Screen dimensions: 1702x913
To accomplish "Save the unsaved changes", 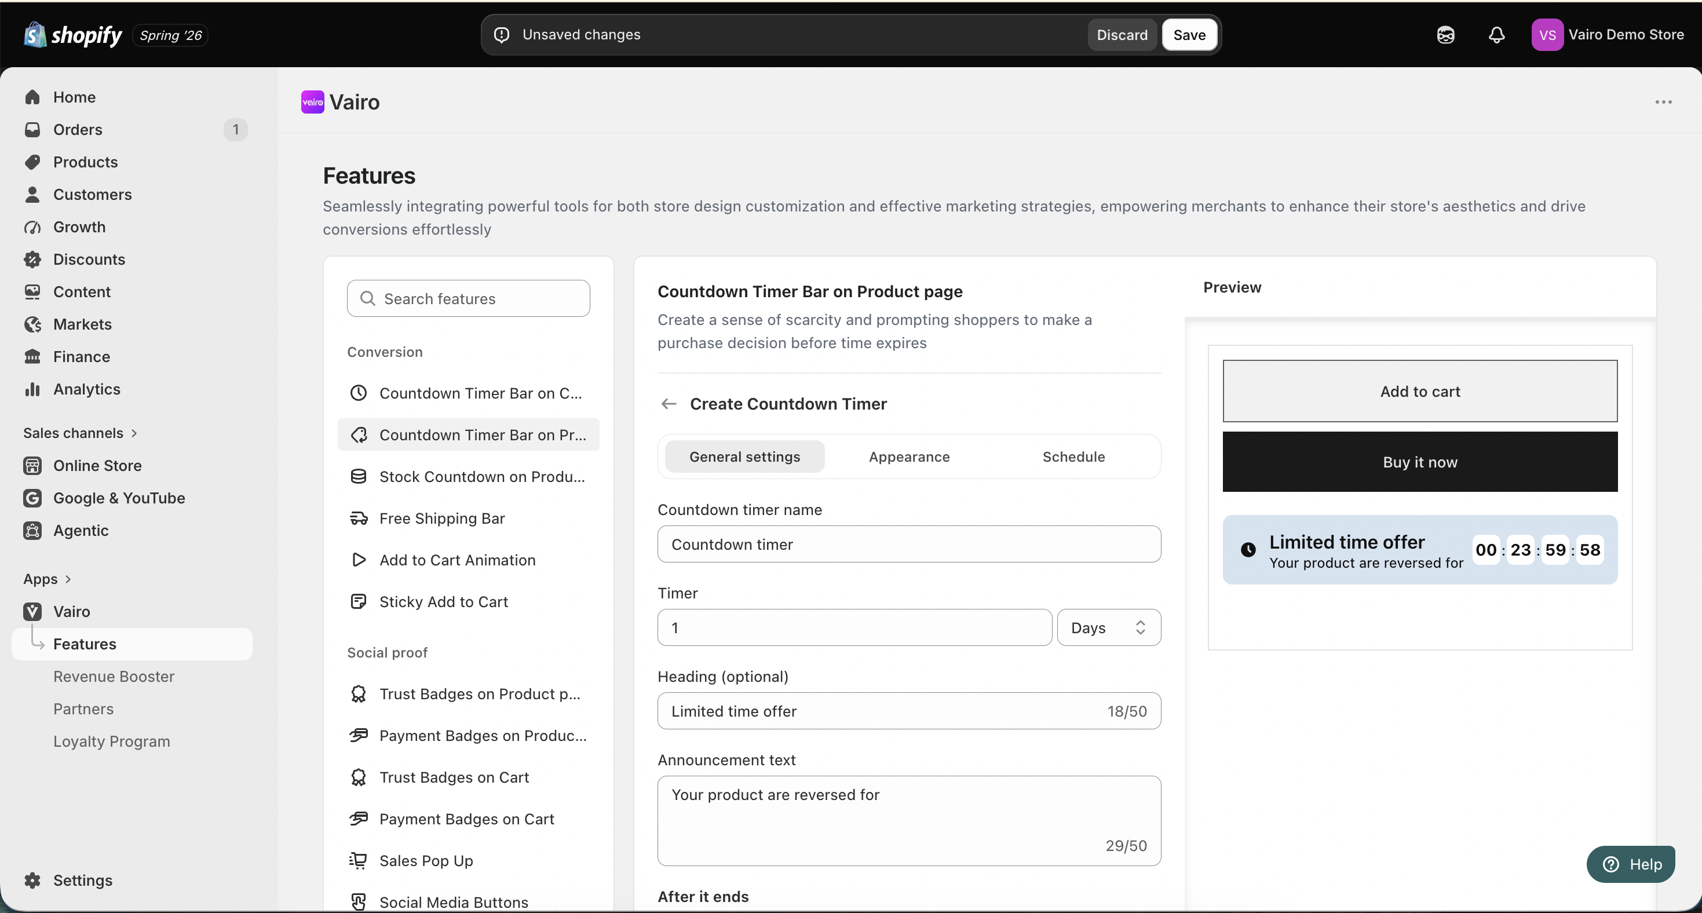I will click(1189, 35).
